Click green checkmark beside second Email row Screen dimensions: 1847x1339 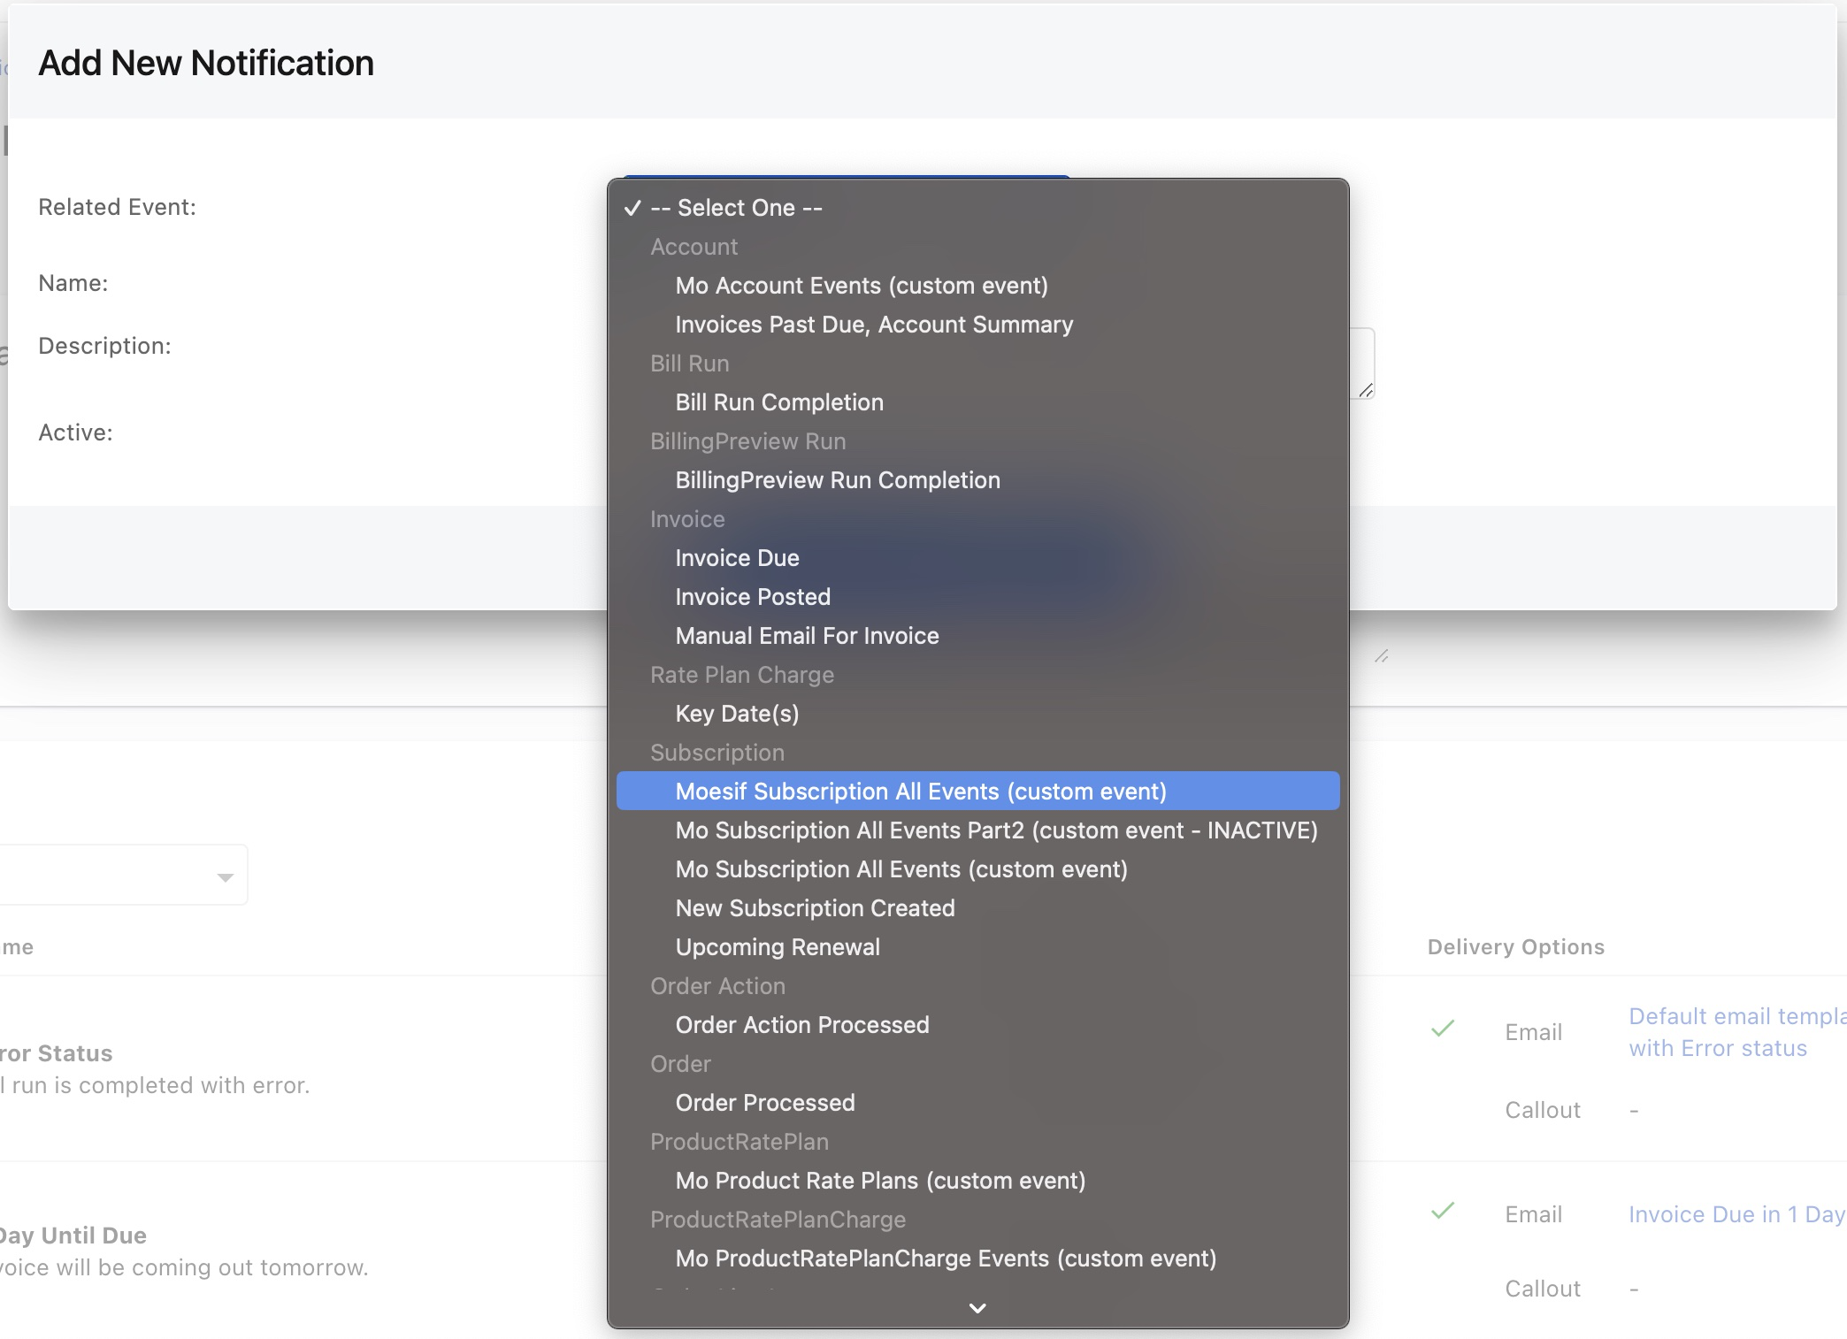1443,1211
